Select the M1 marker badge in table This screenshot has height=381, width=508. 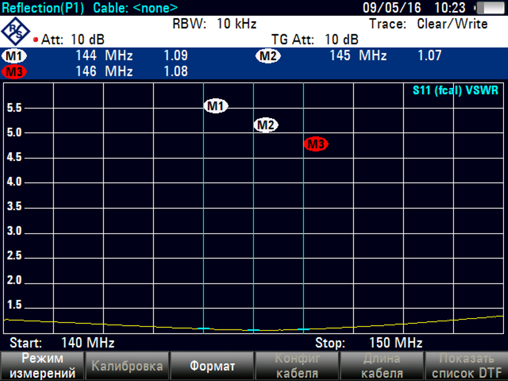point(14,56)
